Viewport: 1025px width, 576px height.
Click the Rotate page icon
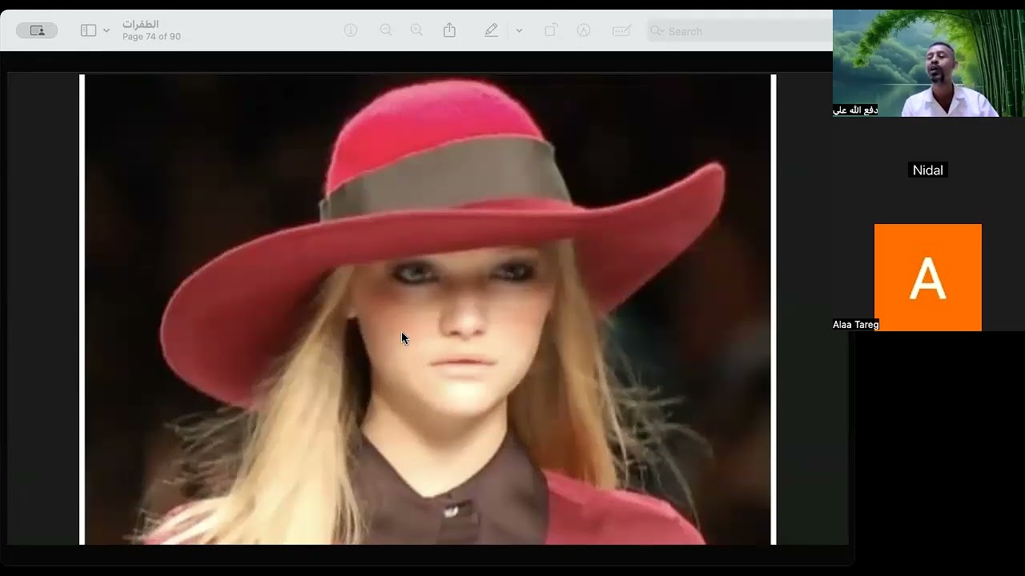click(x=551, y=30)
